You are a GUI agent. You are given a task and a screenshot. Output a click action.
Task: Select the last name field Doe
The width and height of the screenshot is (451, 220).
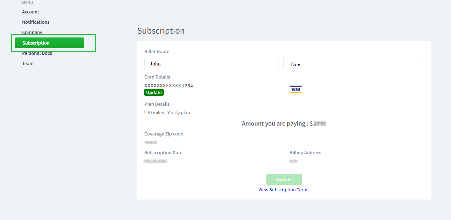click(350, 63)
